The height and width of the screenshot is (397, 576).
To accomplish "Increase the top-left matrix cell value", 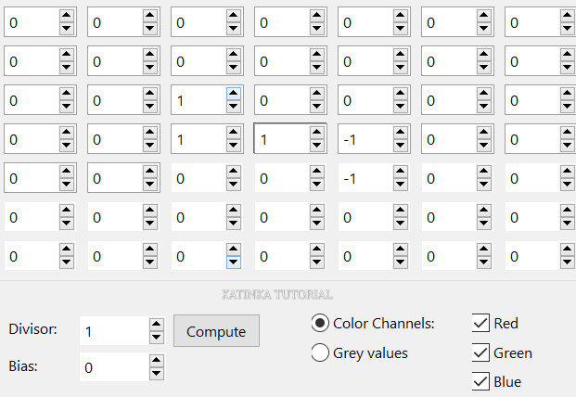I will (x=66, y=16).
